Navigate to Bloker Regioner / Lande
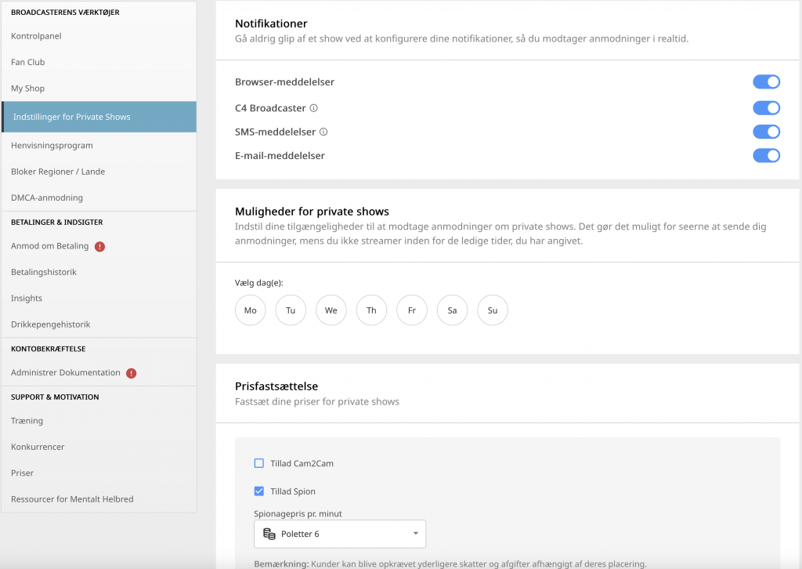Viewport: 802px width, 569px height. point(58,172)
